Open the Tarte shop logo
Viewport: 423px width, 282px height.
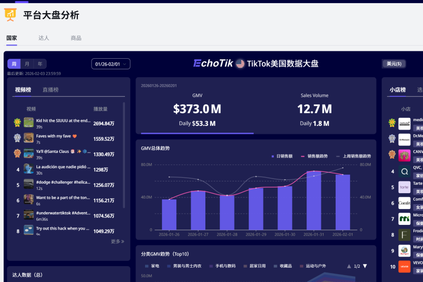tap(404, 187)
